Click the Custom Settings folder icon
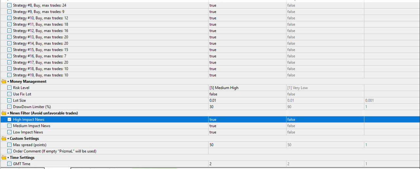The image size is (420, 169). click(4, 139)
